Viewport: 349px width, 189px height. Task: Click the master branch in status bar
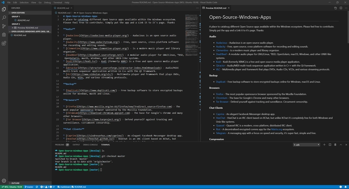click(29, 187)
